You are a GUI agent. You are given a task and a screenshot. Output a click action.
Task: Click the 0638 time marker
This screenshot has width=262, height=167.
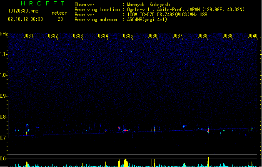point(202,36)
